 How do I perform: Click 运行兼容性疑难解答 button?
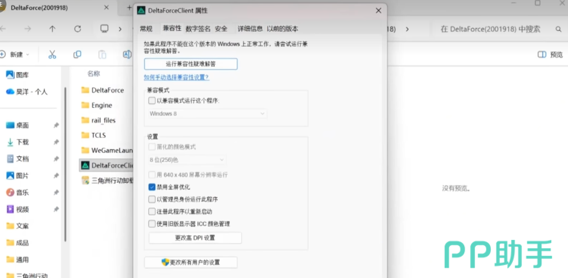coord(191,64)
